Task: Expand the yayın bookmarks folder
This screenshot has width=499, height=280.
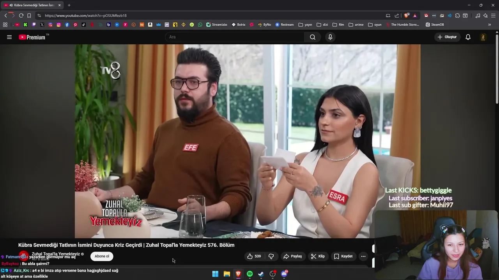Action: click(305, 24)
